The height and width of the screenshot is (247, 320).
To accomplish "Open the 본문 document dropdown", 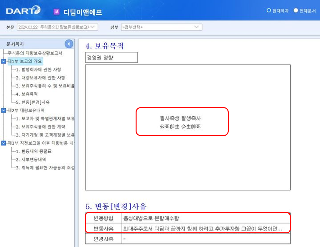I will pos(57,27).
